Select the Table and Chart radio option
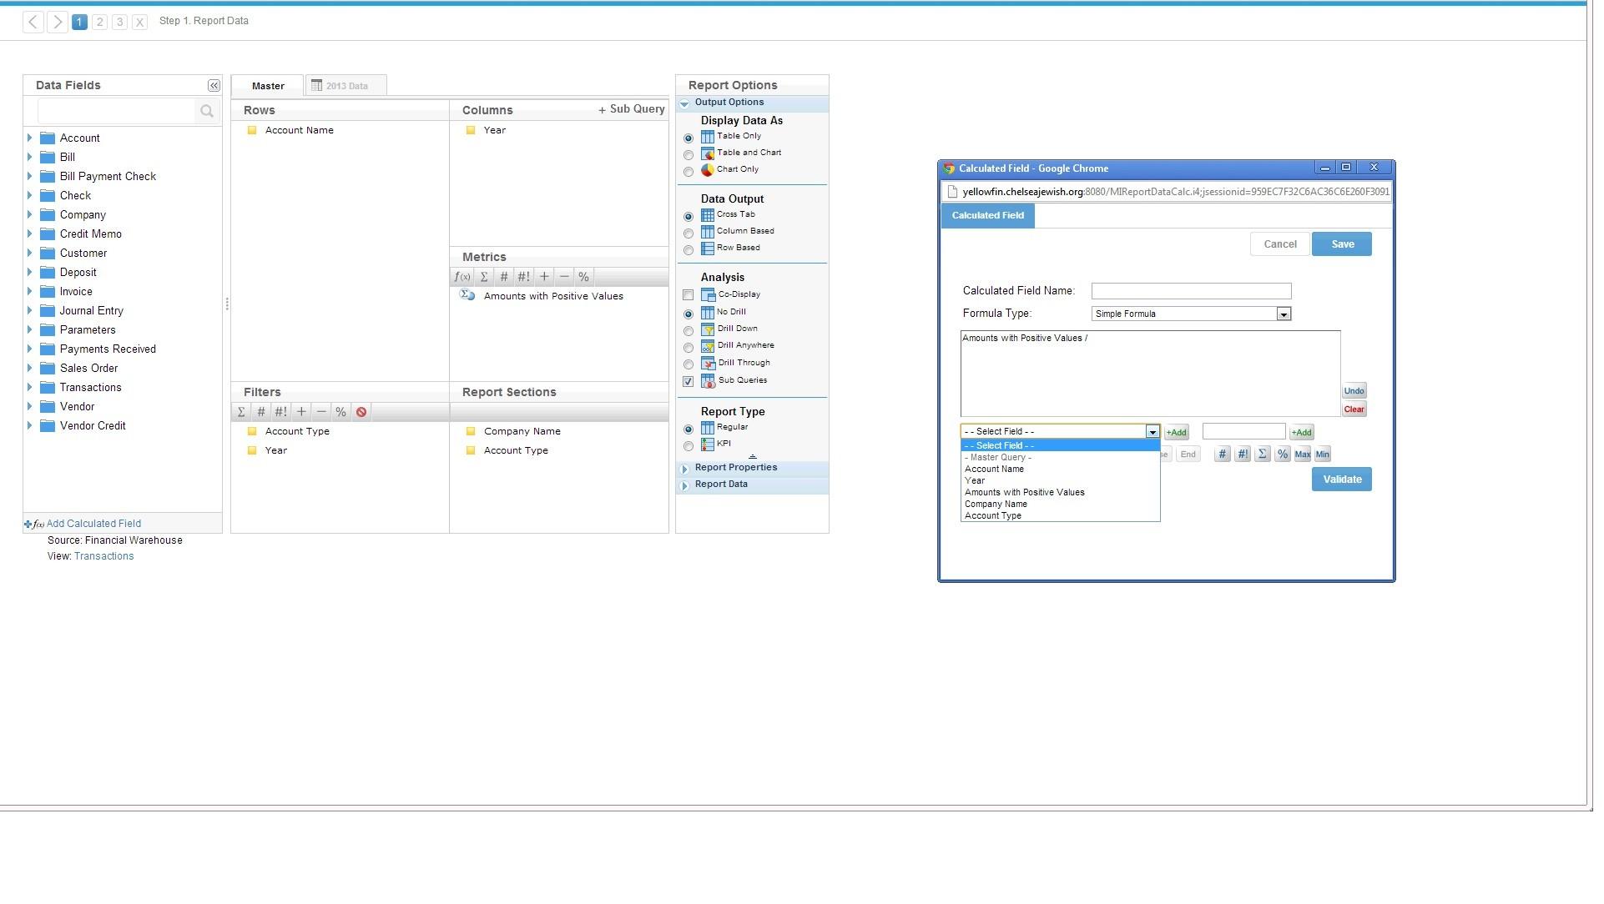This screenshot has height=904, width=1604. click(x=689, y=155)
